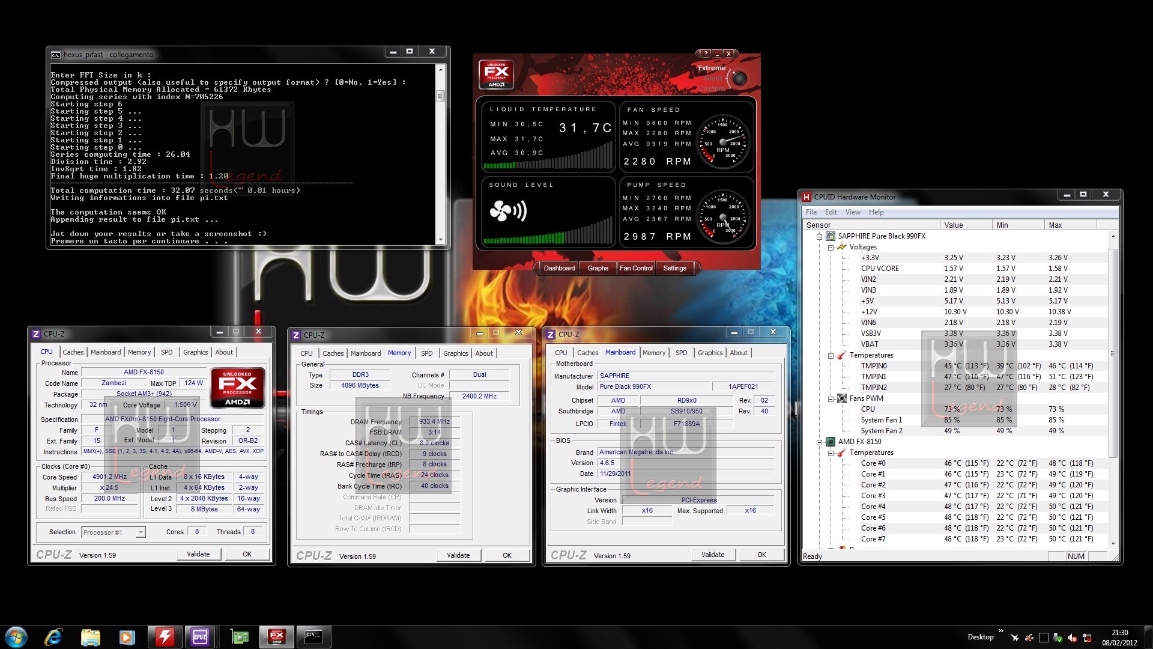Click OK in middle CPU-Z Memory window
The height and width of the screenshot is (649, 1153).
(x=507, y=556)
